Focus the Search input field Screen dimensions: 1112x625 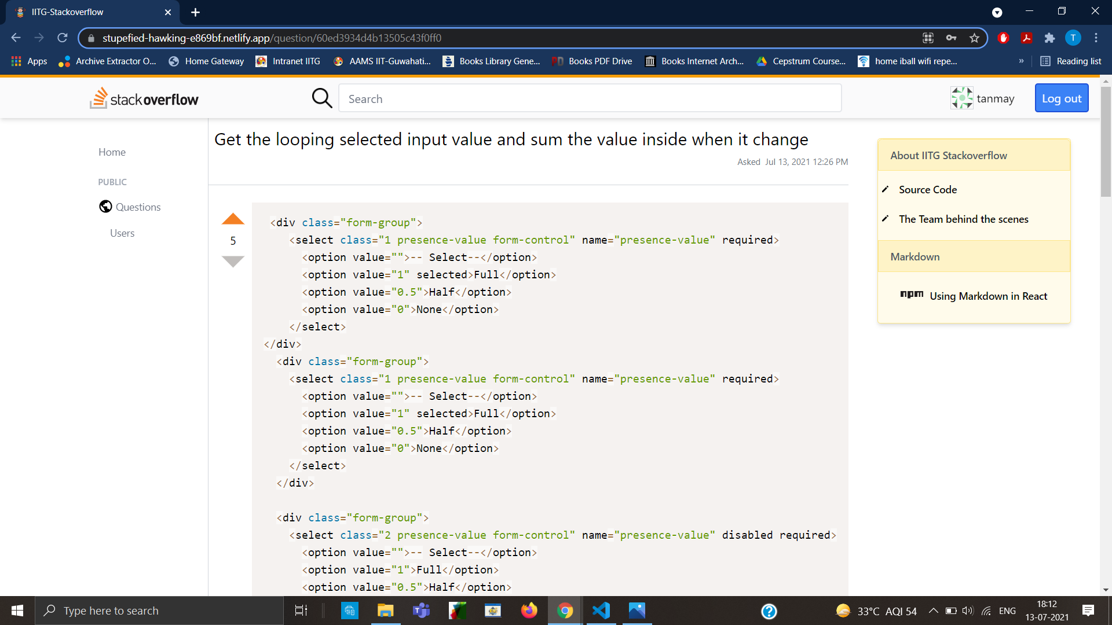point(590,99)
